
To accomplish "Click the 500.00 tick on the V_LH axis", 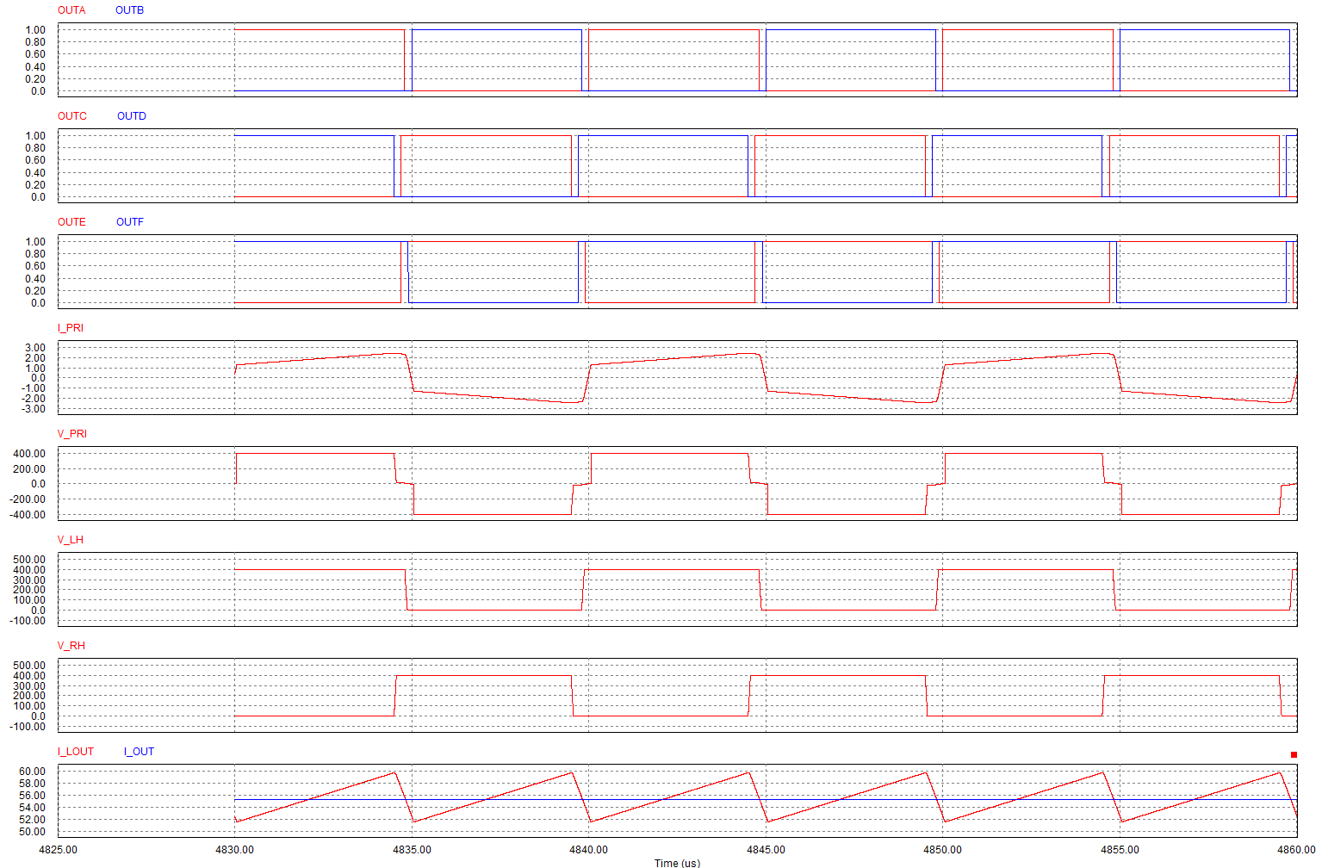I will [30, 560].
